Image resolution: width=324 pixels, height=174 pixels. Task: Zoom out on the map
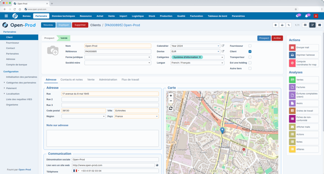pos(171,101)
